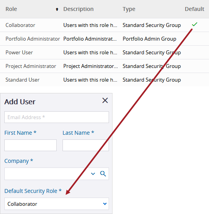Click into the Last Name field
Image resolution: width=209 pixels, height=214 pixels.
coord(86,145)
